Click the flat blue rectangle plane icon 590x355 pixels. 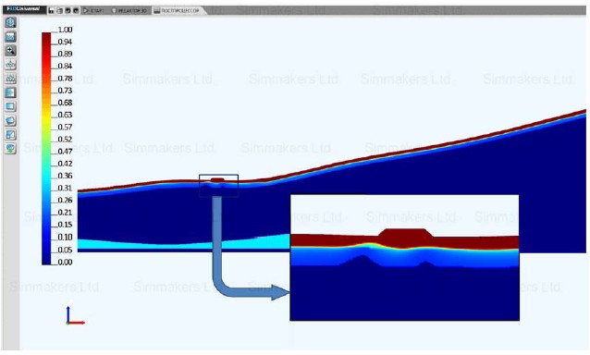tap(10, 106)
